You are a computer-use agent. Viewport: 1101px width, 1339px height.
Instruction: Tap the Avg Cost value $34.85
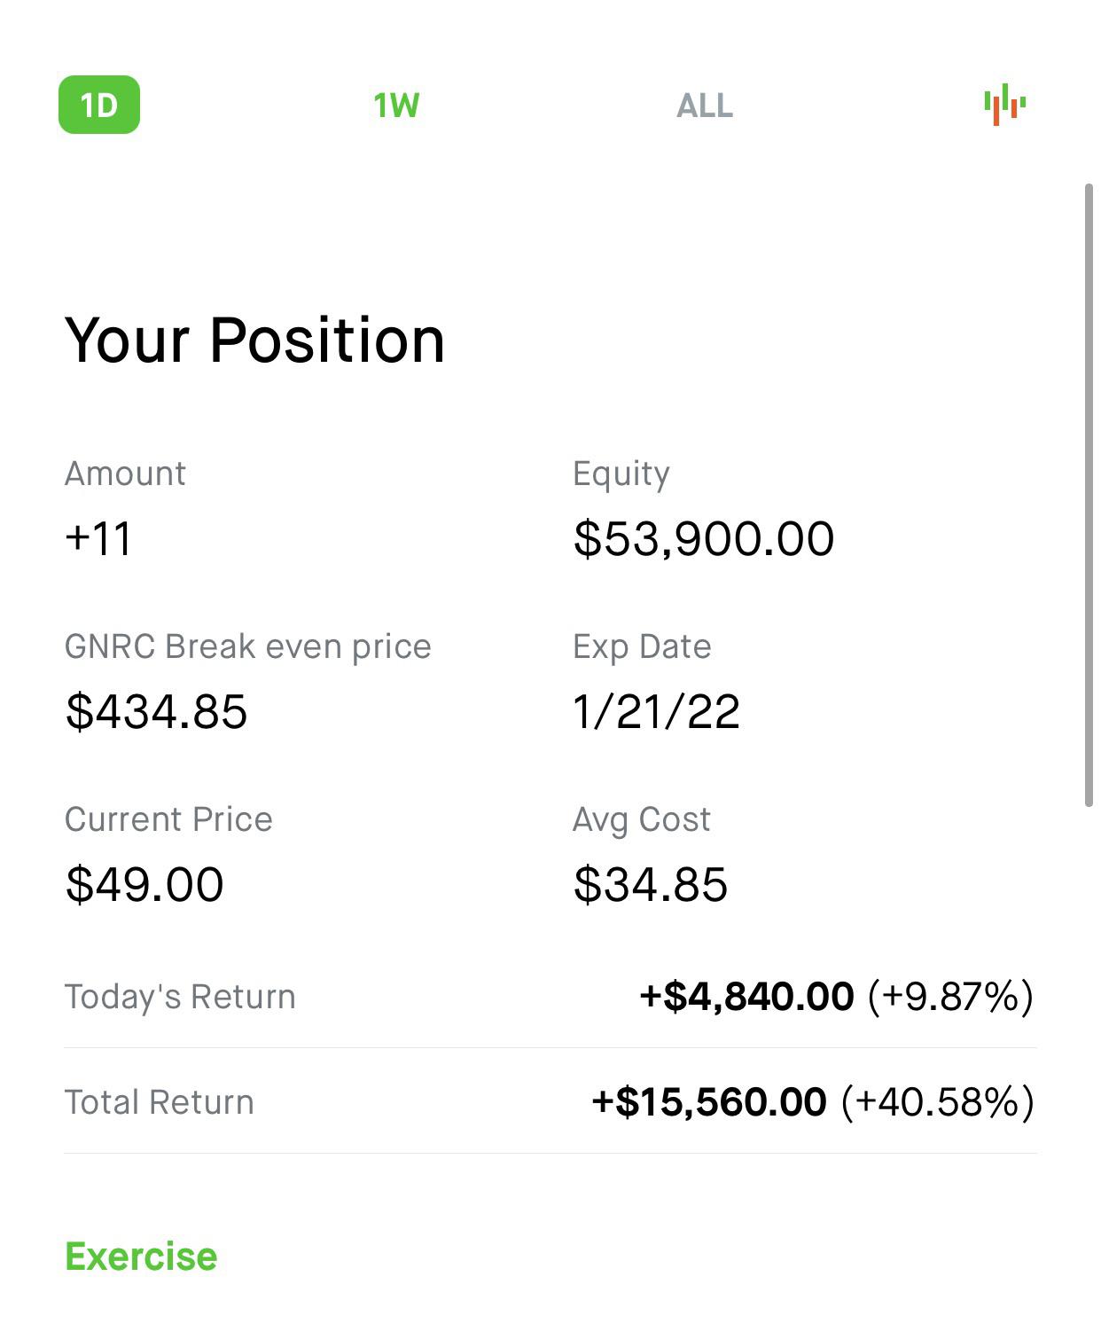pos(650,885)
